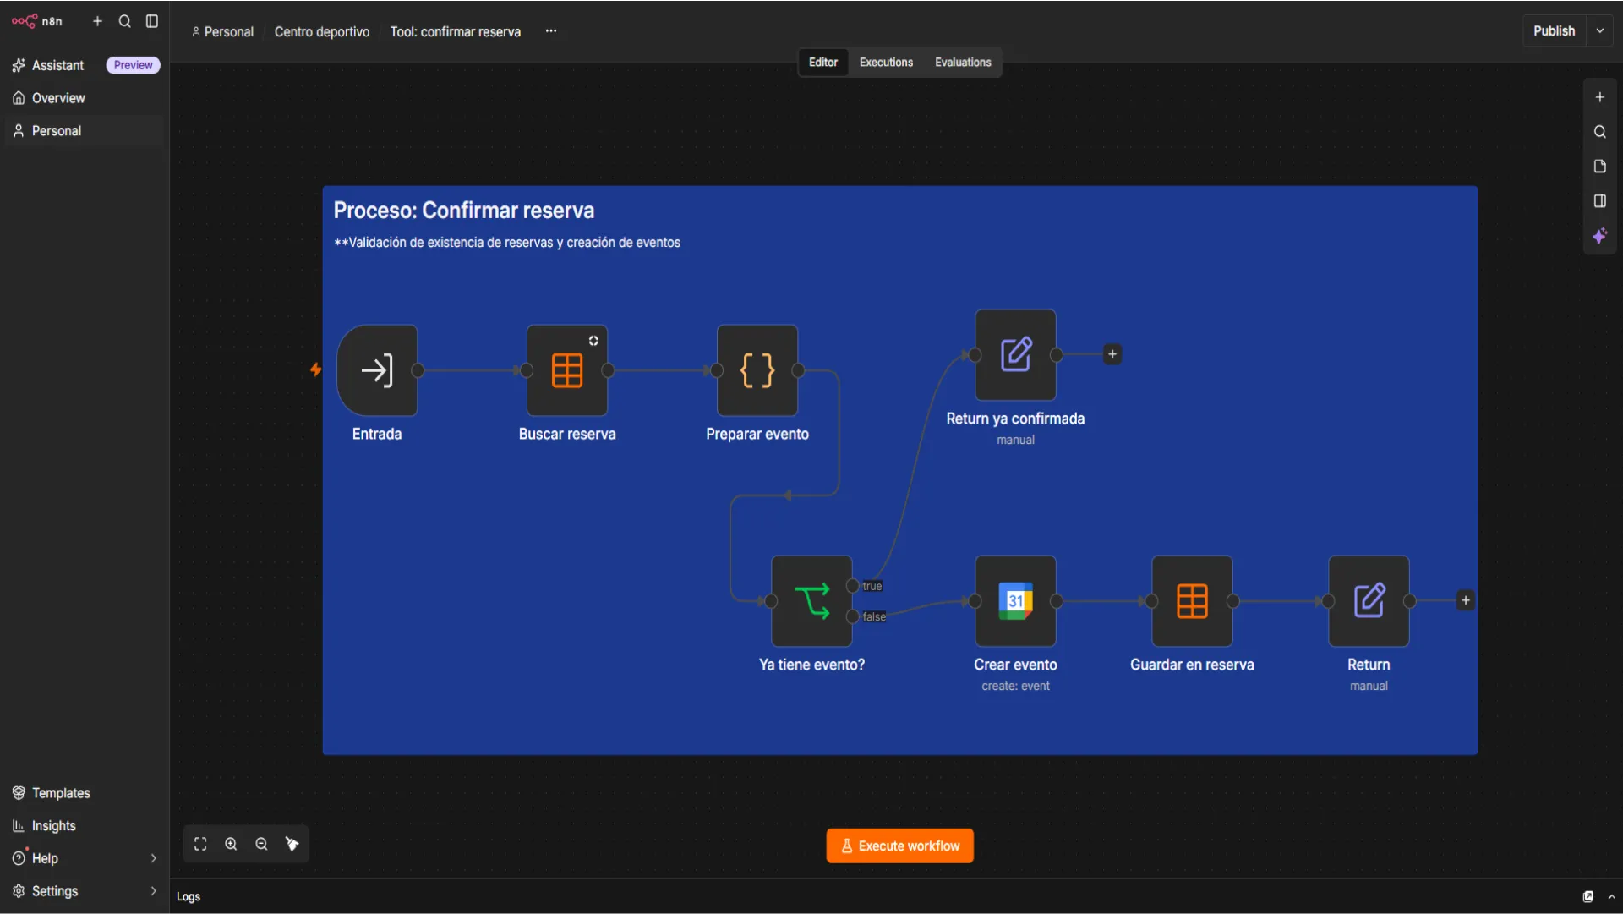Viewport: 1623px width, 914px height.
Task: Switch to the Evaluations tab
Action: coord(963,63)
